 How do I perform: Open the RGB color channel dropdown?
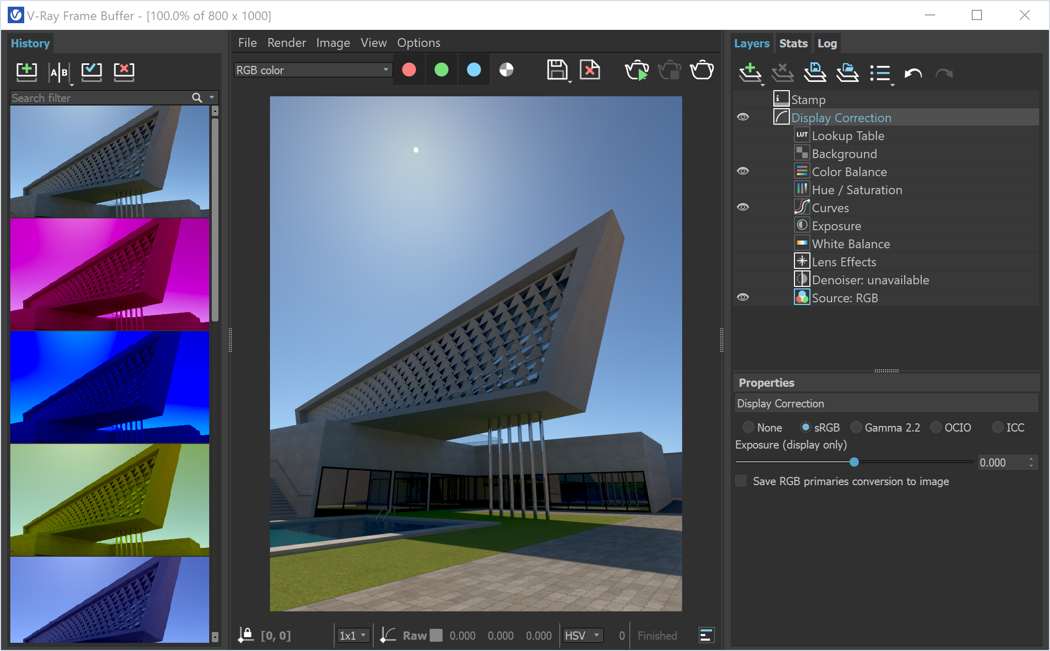(x=313, y=70)
